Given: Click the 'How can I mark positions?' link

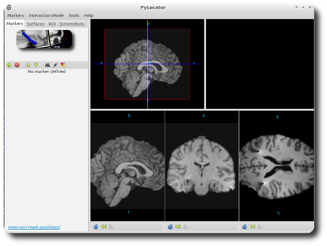Looking at the screenshot, I should [34, 227].
